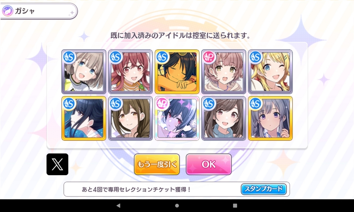Tap the pink P badge on the pink-haired idol card

[x=209, y=57]
